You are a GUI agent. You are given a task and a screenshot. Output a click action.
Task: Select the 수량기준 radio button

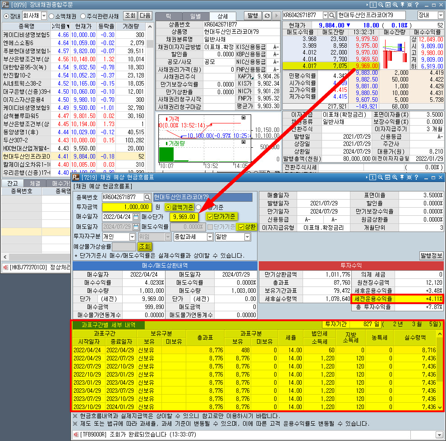[x=198, y=207]
